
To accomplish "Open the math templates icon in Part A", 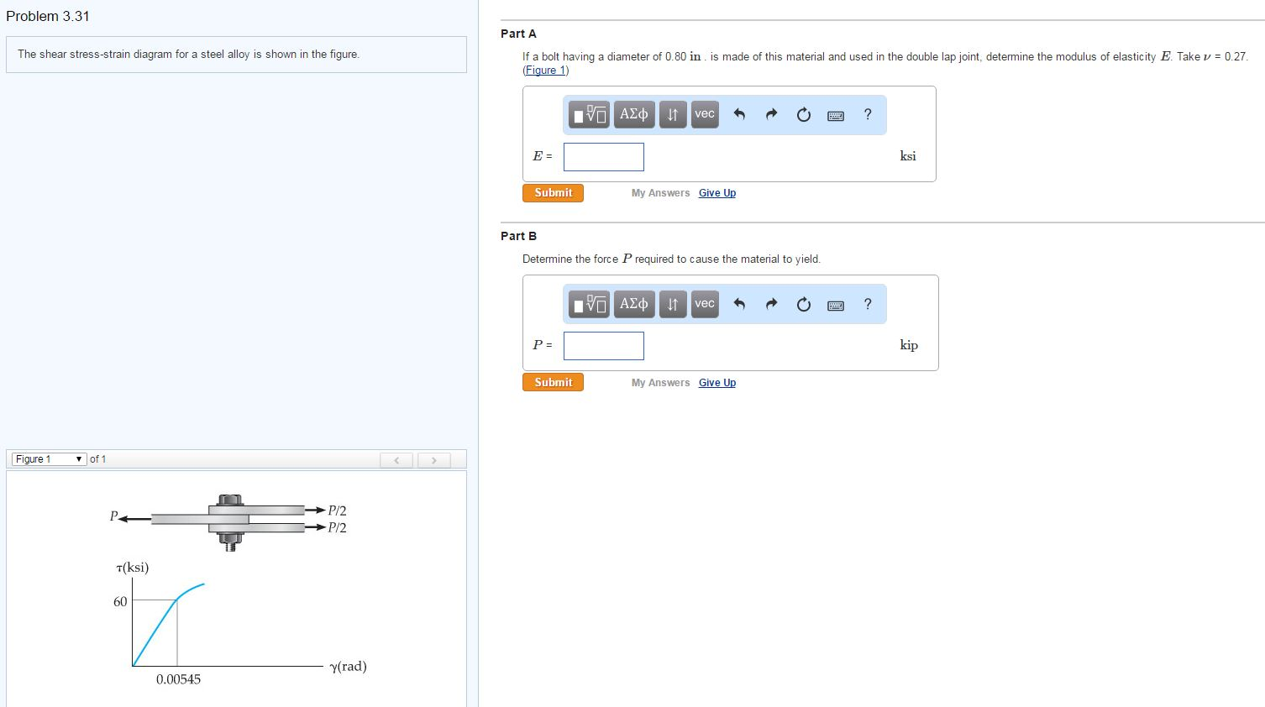I will coord(590,114).
